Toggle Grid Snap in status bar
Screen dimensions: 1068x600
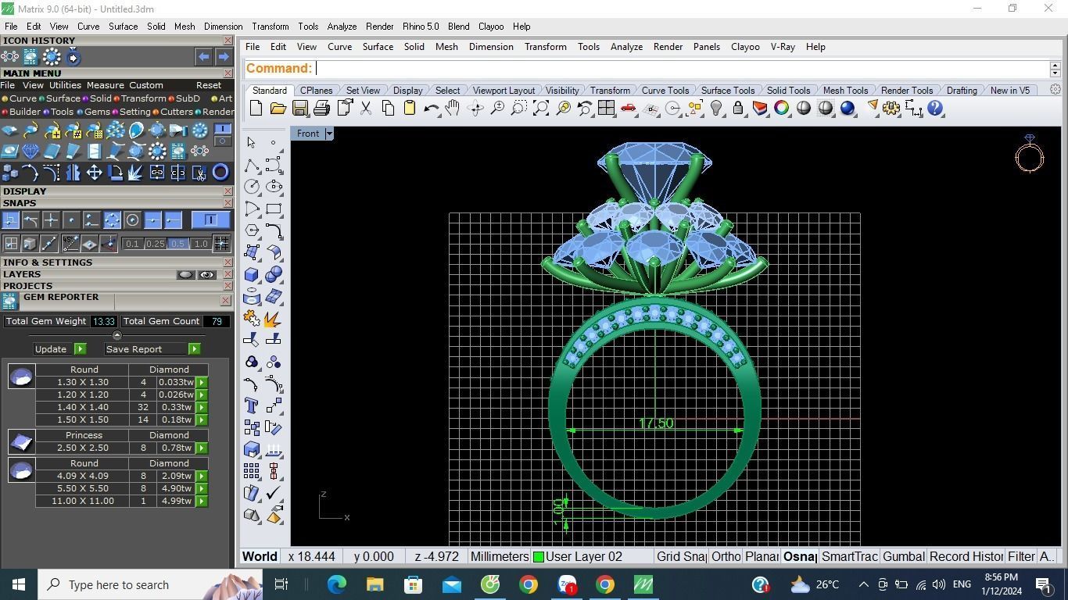click(681, 556)
